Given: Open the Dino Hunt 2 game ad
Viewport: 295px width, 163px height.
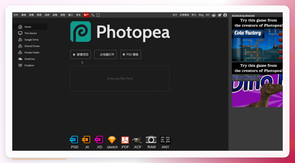Looking at the screenshot, I should point(257,85).
